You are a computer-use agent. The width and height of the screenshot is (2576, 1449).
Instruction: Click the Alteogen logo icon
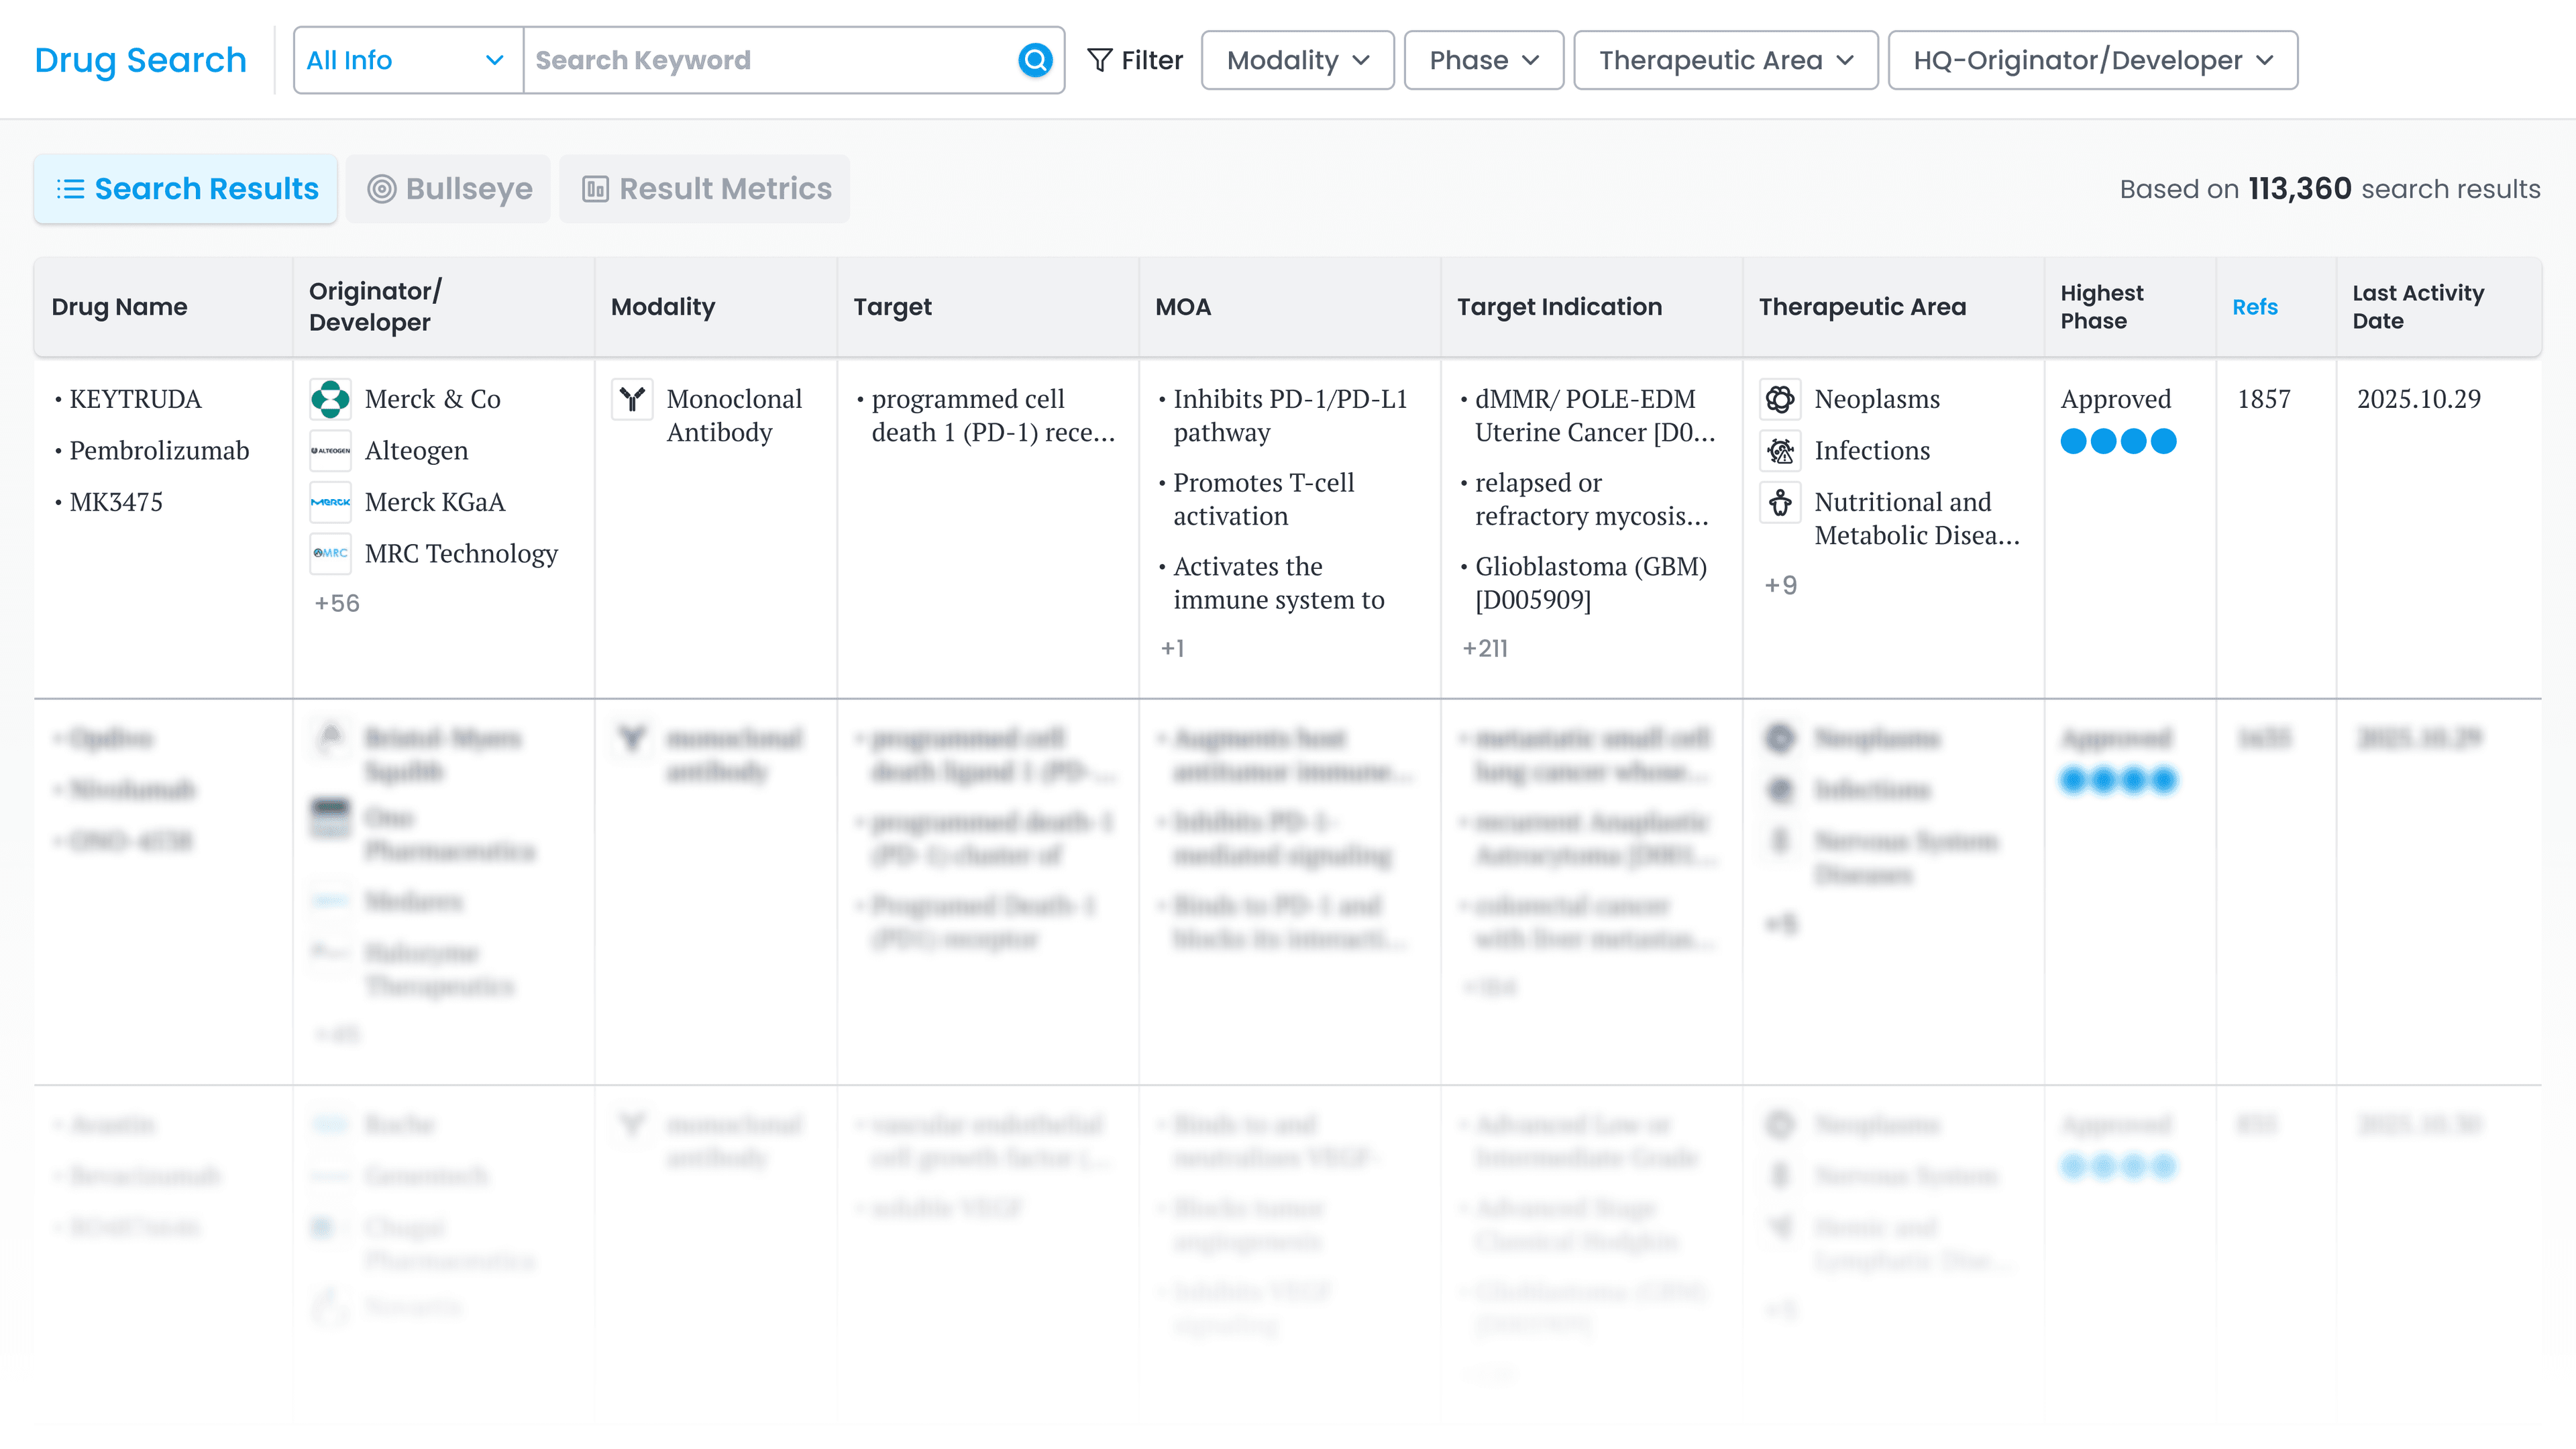pos(330,451)
